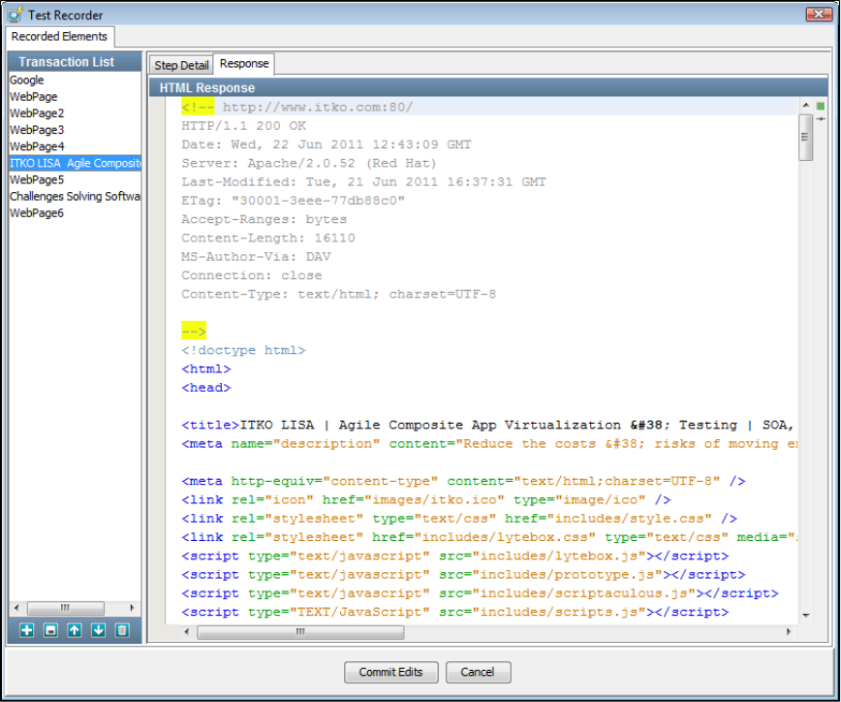
Task: Move selected transaction down with arrow icon
Action: pyautogui.click(x=98, y=630)
